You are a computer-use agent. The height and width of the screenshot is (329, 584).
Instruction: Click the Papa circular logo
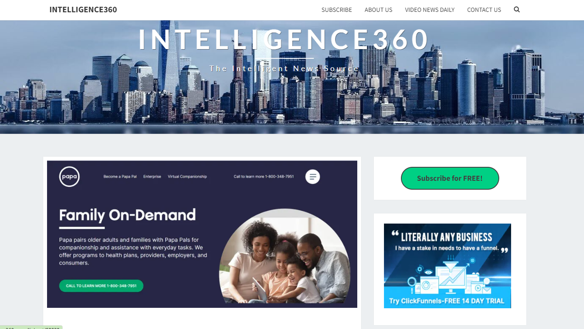[70, 177]
